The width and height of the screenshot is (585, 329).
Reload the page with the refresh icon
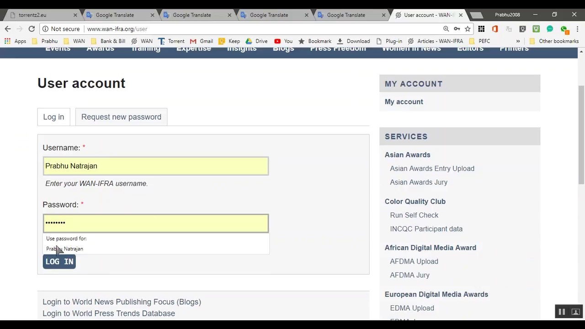(x=32, y=29)
